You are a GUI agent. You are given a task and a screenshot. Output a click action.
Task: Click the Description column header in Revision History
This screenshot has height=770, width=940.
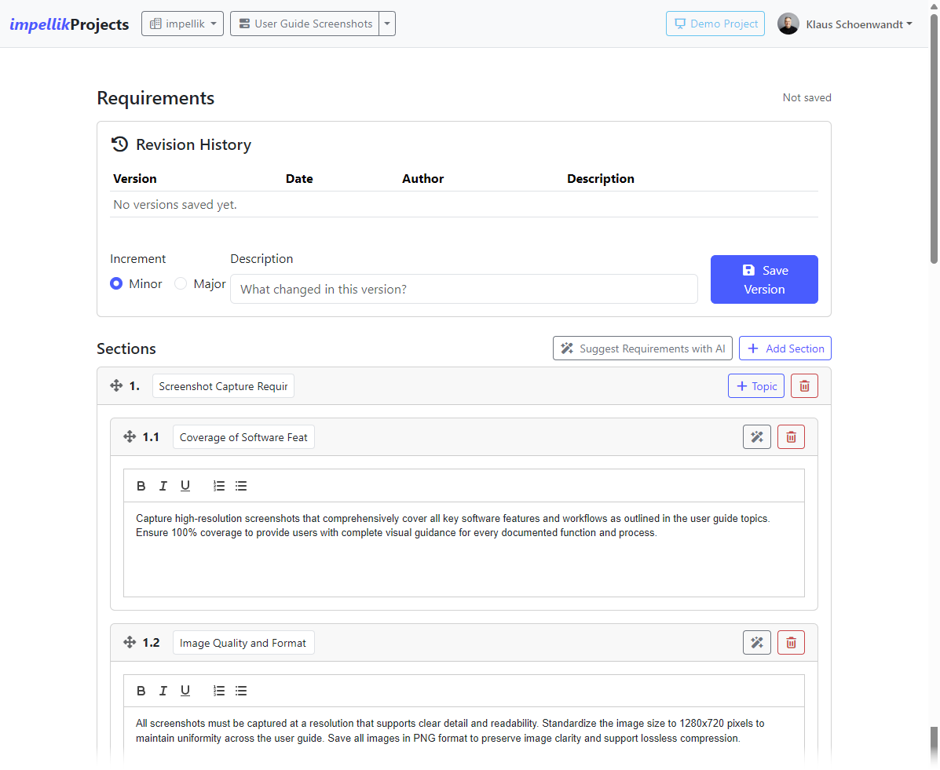point(601,179)
